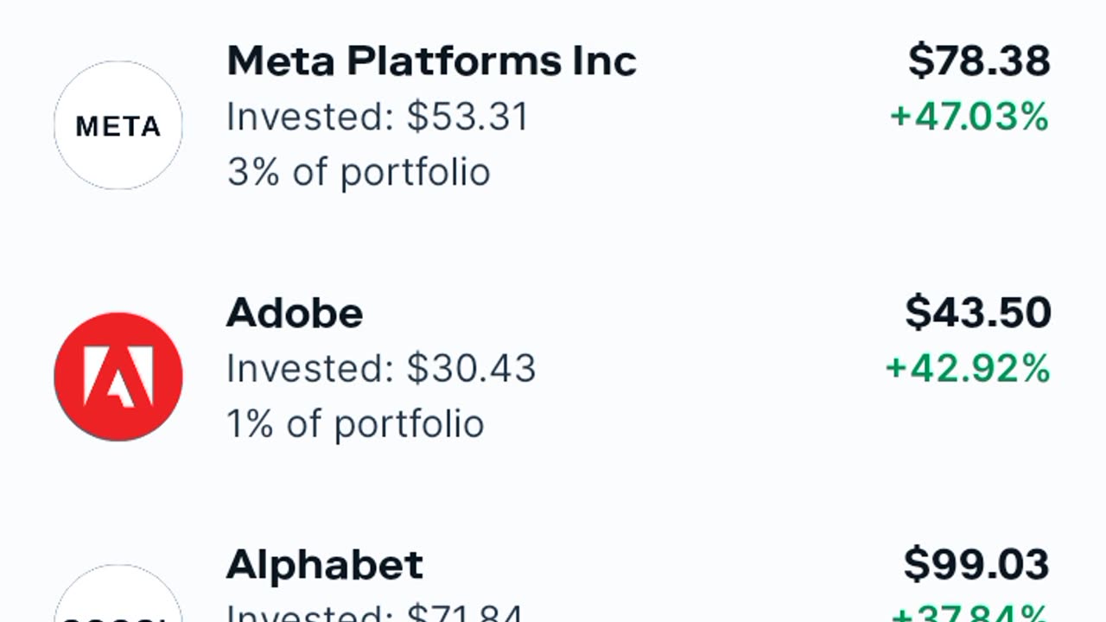Click Adobe's +42.92% return percentage
1106x622 pixels.
click(x=967, y=369)
